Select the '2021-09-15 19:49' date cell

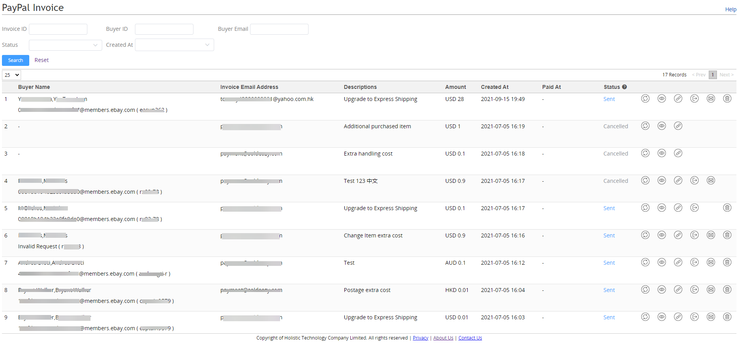(503, 99)
